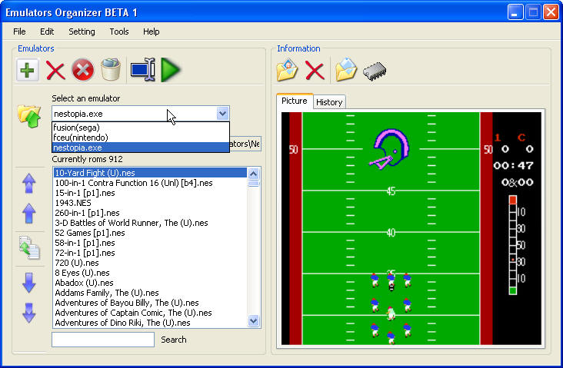
Task: Click the red X in Information toolbar
Action: (315, 71)
